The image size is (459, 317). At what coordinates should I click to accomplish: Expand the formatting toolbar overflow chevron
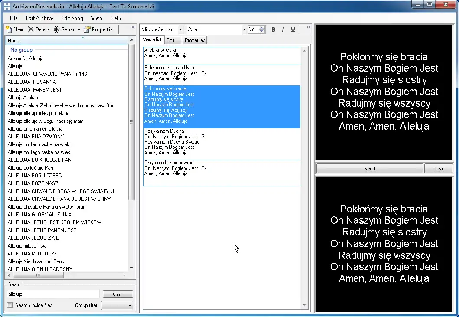click(308, 27)
